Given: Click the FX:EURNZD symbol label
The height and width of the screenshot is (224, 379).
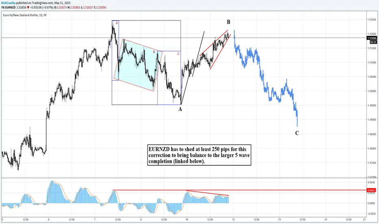Looking at the screenshot, I should pos(9,7).
